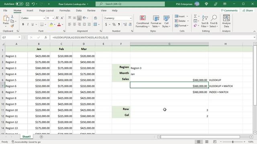
Task: Switch to the Page Layout tab
Action: click(x=47, y=10)
